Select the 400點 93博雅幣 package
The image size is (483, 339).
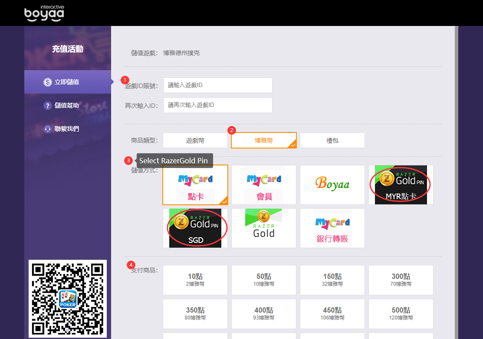tap(264, 314)
